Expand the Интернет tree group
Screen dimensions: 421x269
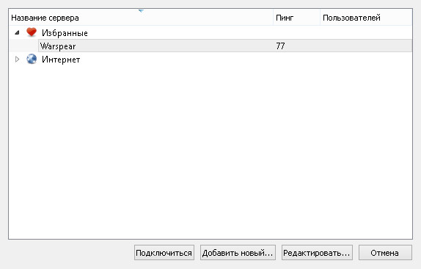point(17,60)
